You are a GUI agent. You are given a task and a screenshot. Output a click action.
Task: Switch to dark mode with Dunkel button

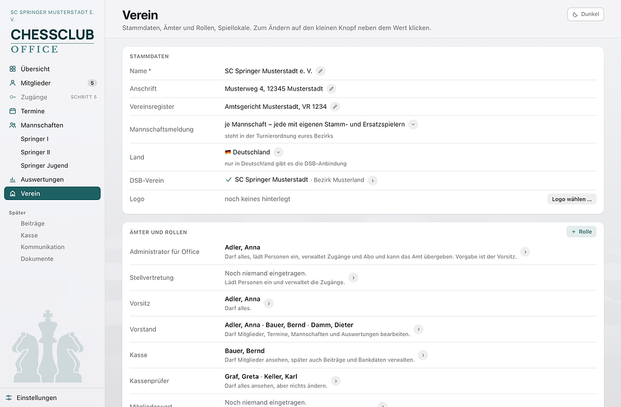586,14
